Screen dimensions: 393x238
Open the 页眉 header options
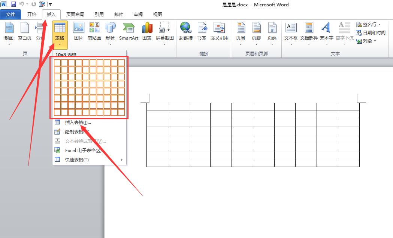point(241,31)
